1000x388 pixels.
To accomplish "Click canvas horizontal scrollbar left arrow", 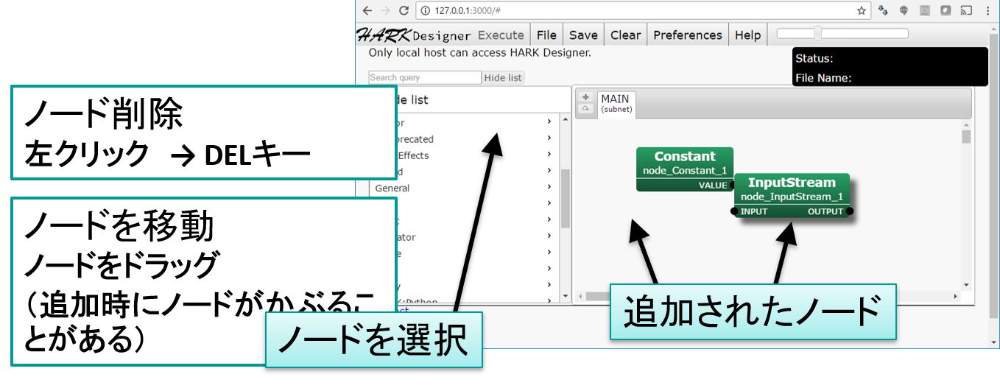I will coord(580,297).
